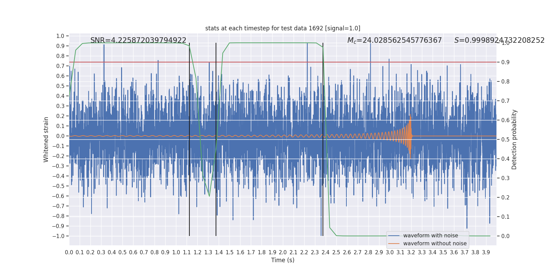Click the 3.7 tick on the Time axis

pos(465,253)
